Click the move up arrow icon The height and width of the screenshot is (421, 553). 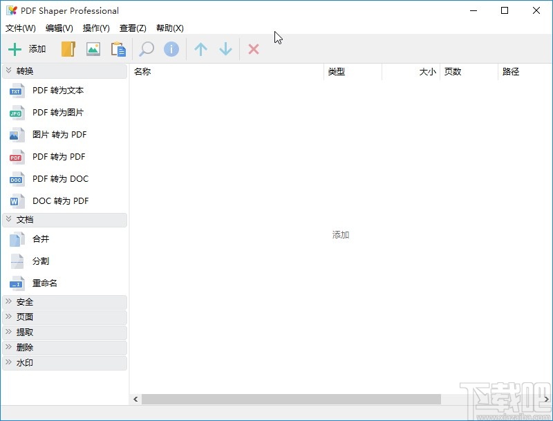click(200, 49)
